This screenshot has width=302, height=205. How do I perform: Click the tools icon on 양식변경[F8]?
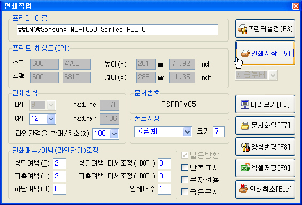245,147
